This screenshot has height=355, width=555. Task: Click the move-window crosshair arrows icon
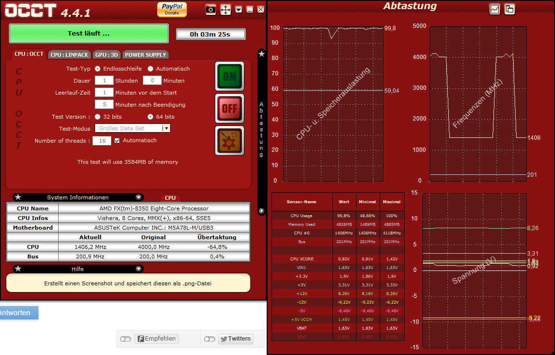click(x=225, y=10)
